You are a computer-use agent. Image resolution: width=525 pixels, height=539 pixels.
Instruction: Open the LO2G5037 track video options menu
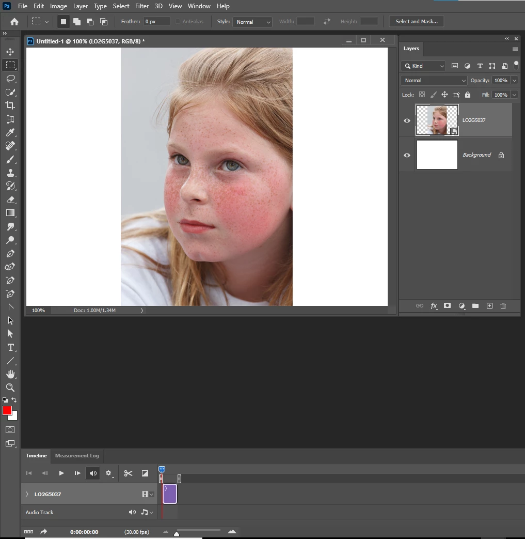[x=148, y=494]
